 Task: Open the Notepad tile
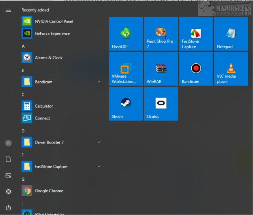[231, 34]
